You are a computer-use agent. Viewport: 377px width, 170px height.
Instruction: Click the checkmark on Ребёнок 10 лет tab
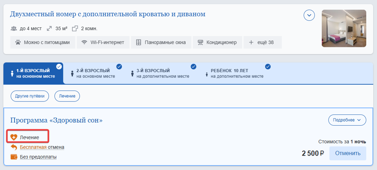[268, 67]
